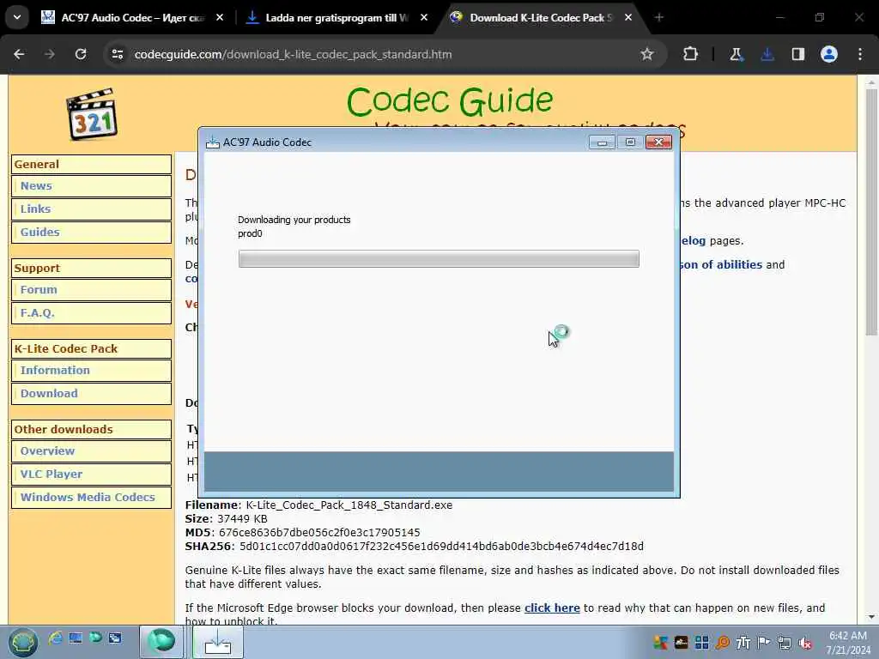Open the fourth quick launch window icon
879x659 pixels.
(x=115, y=638)
